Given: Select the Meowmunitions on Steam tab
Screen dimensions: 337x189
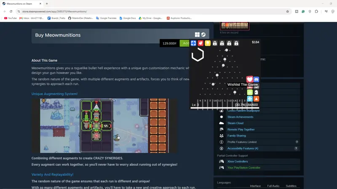Looking at the screenshot, I should [x=21, y=4].
